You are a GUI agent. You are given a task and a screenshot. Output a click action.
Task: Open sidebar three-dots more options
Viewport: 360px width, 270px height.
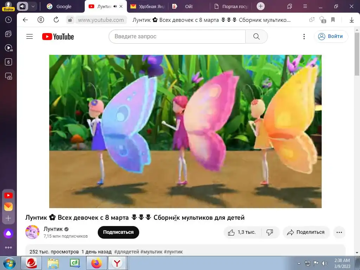(8, 247)
